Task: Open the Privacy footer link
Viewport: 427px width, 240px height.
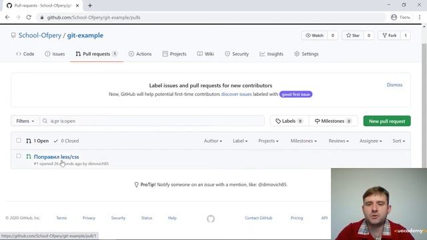Action: tap(89, 218)
